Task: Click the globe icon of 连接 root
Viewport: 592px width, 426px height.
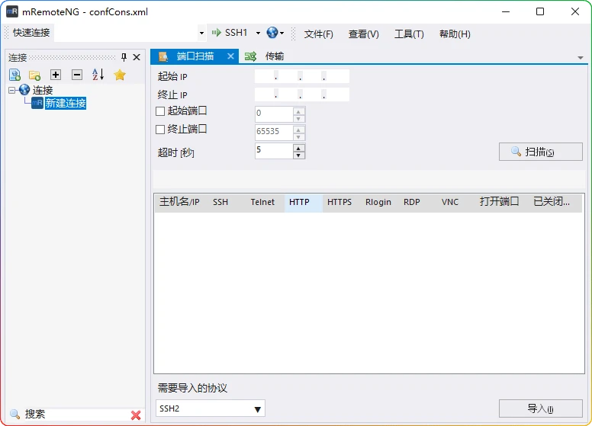Action: point(24,90)
